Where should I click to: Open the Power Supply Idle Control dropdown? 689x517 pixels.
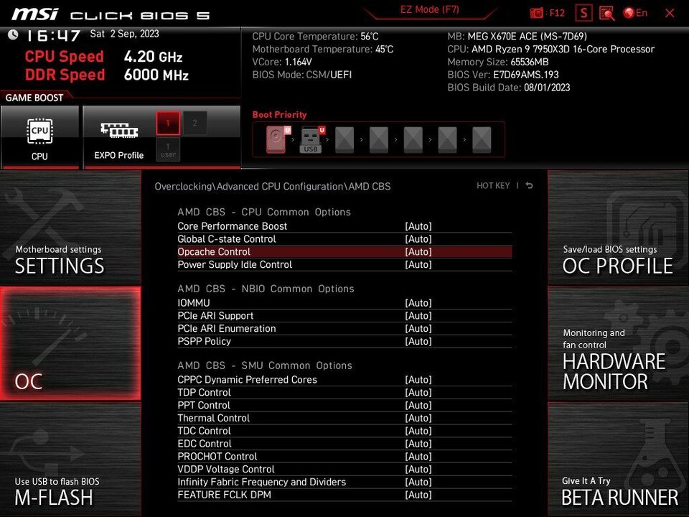(418, 264)
